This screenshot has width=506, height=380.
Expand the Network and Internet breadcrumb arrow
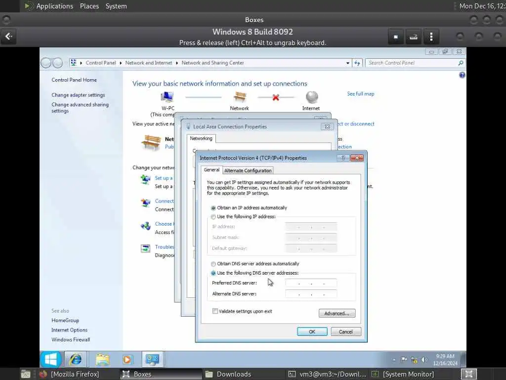[177, 63]
